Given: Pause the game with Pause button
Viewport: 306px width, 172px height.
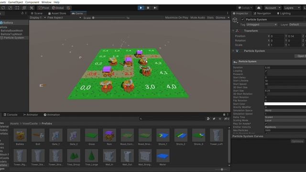Looking at the screenshot, I should (148, 8).
